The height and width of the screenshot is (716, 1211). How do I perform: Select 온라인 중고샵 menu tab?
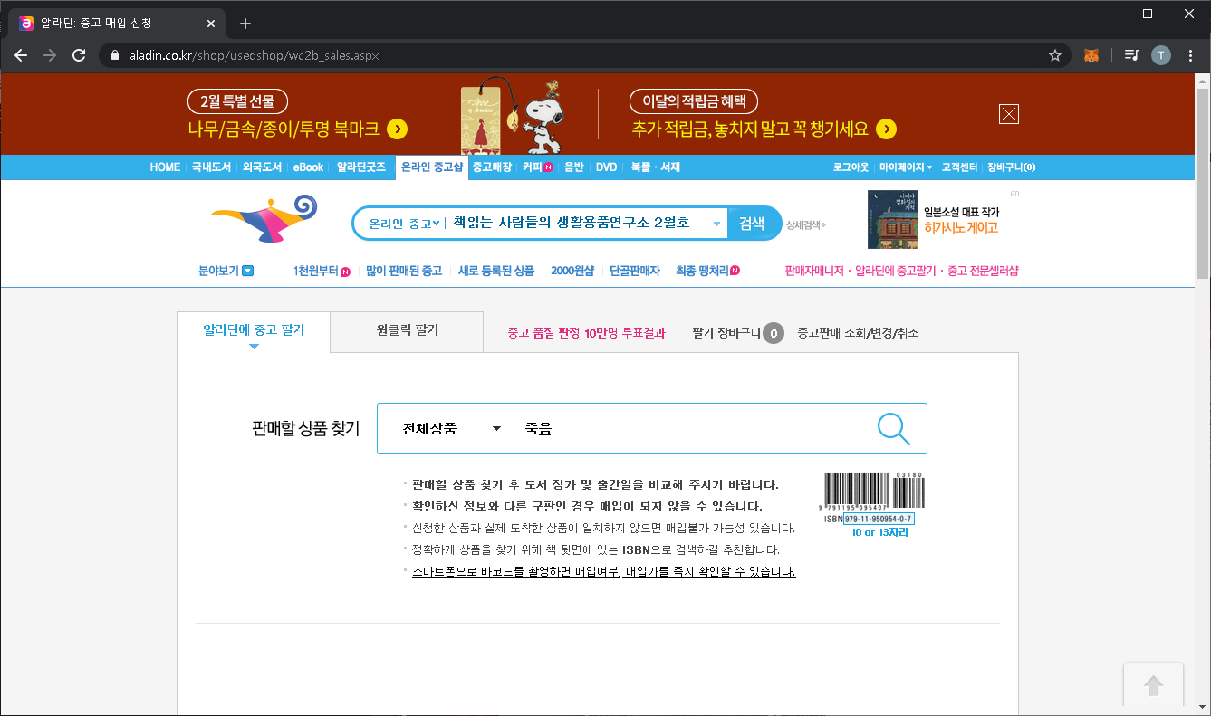click(x=432, y=167)
